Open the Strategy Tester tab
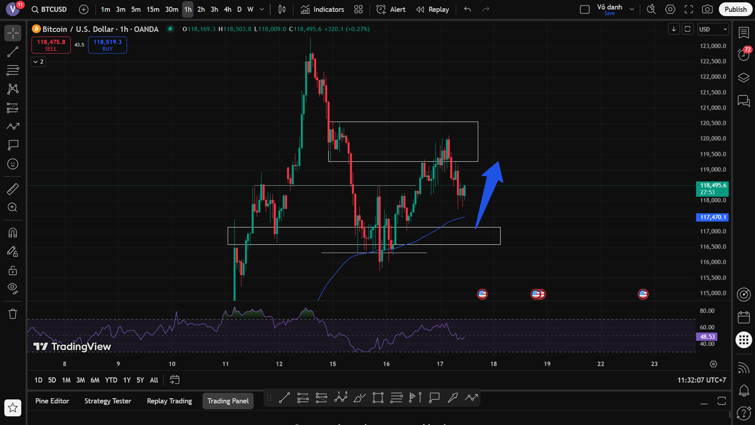Viewport: 755px width, 425px height. (x=108, y=401)
